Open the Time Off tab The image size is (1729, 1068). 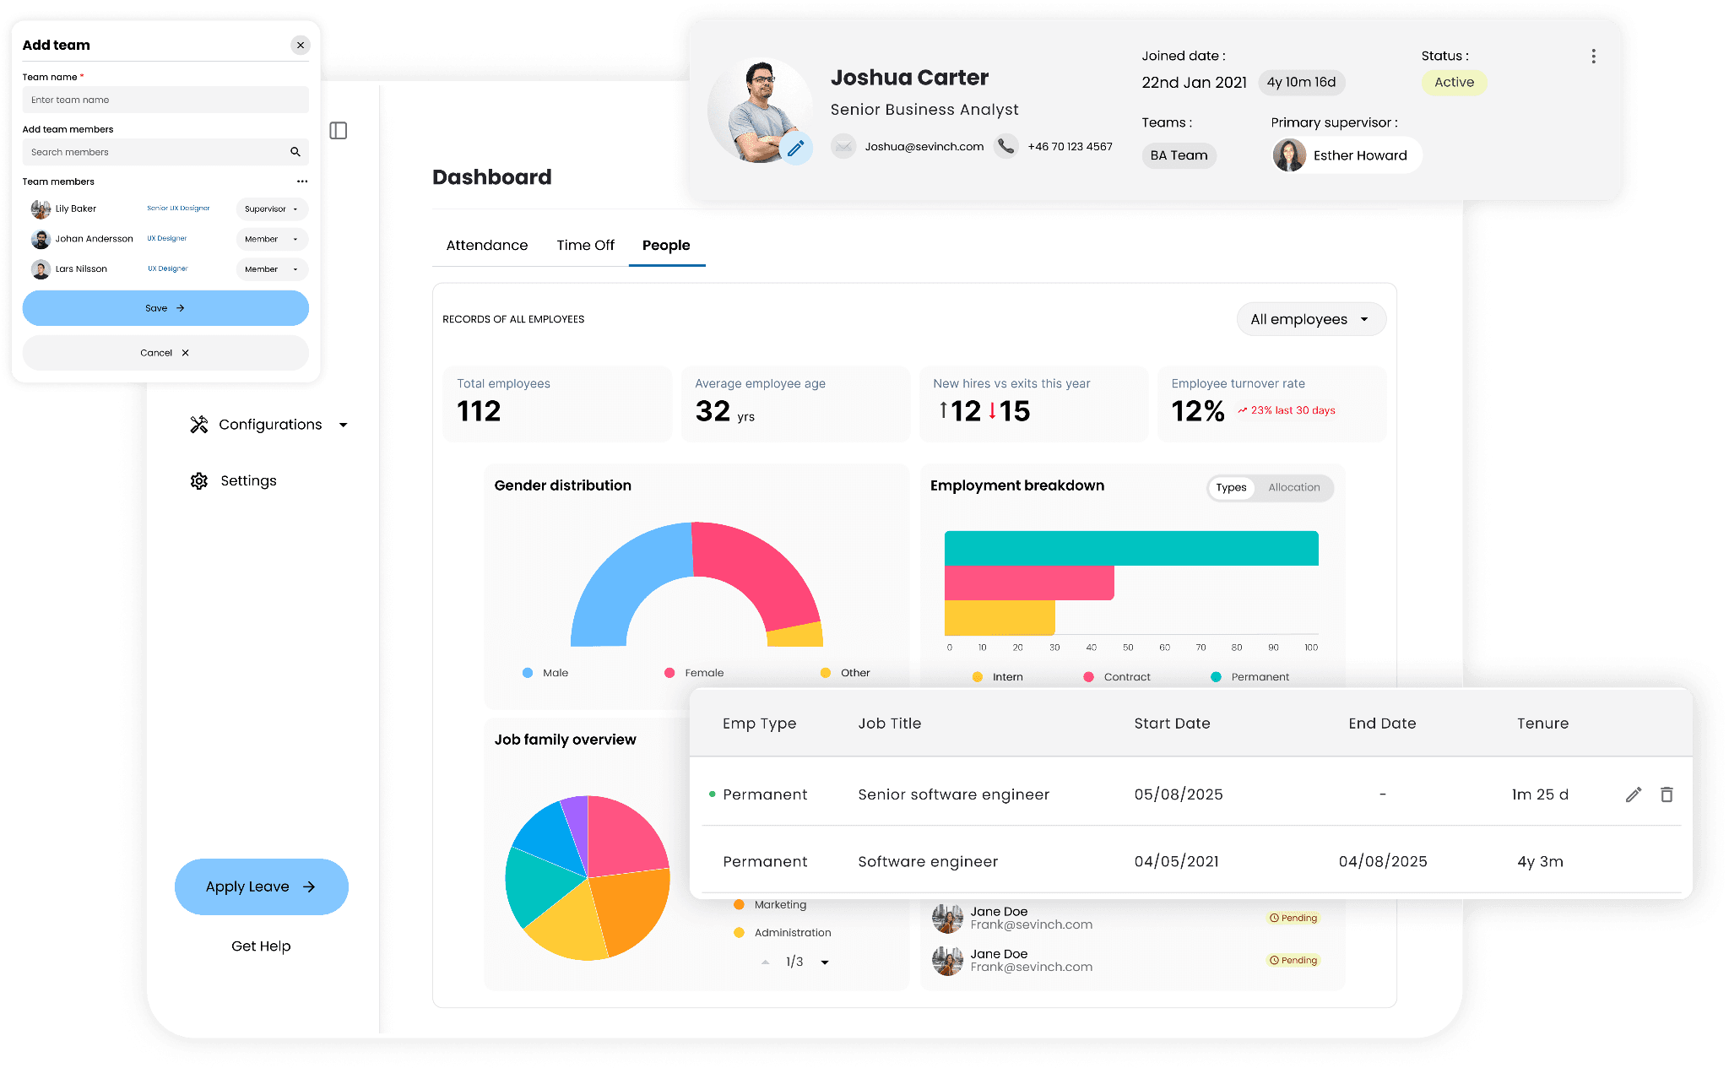pyautogui.click(x=585, y=246)
